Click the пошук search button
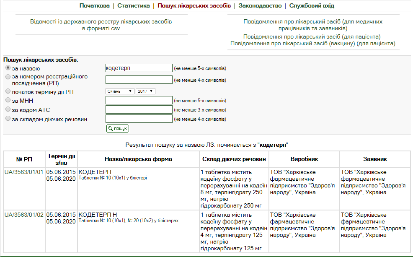 pos(117,128)
